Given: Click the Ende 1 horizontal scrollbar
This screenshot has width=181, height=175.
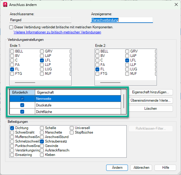Looking at the screenshot, I should coord(25,83).
